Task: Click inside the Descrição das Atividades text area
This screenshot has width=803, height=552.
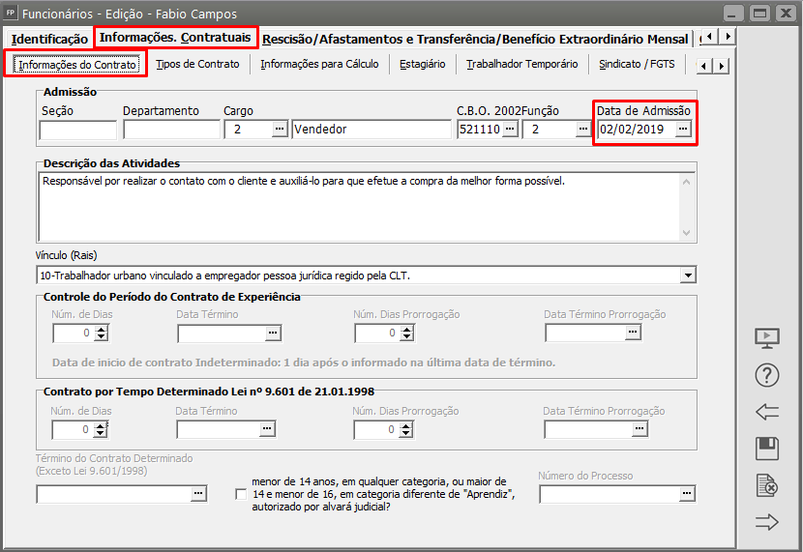Action: [359, 207]
